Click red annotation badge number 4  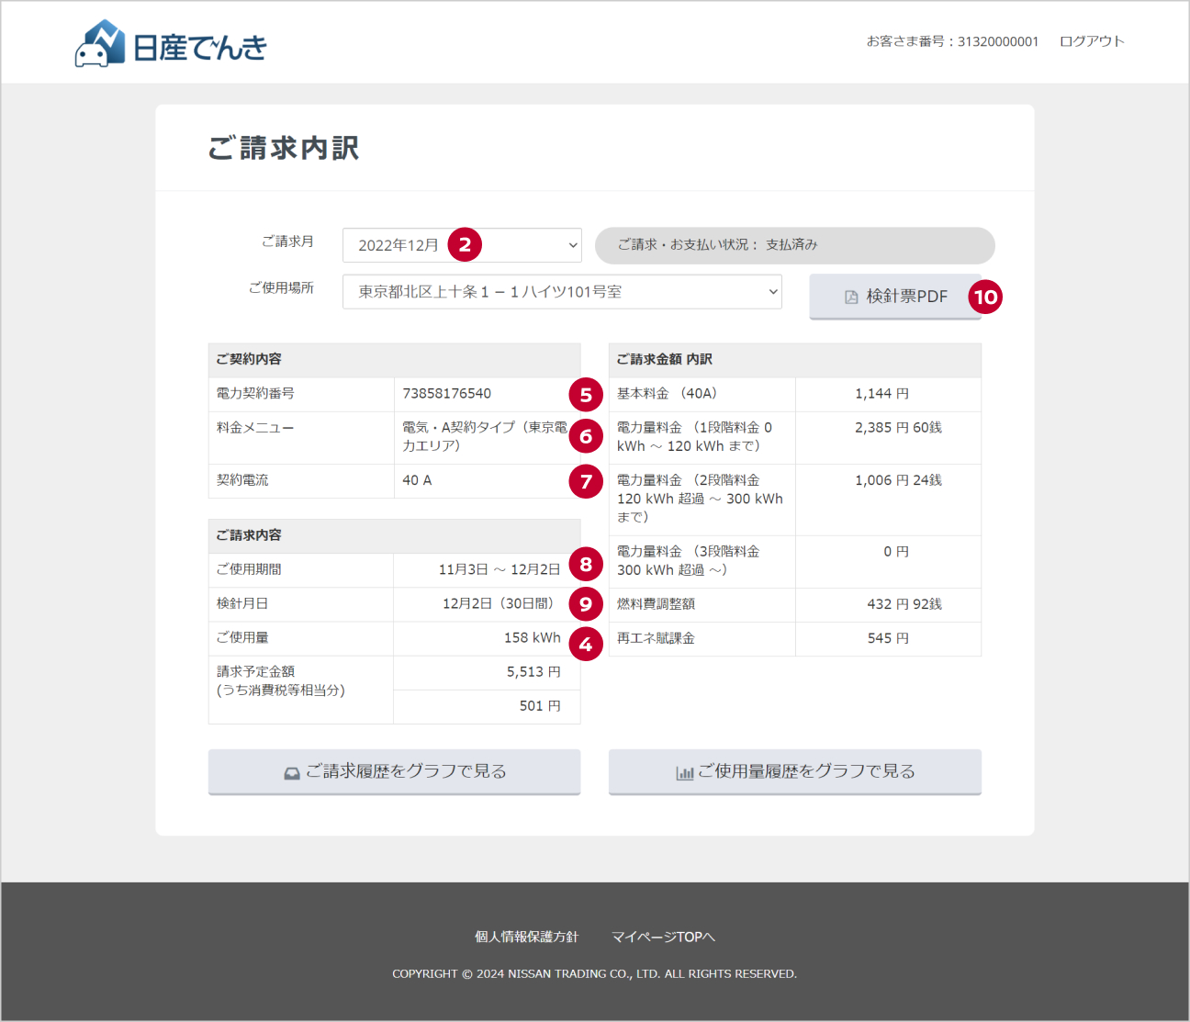click(586, 644)
